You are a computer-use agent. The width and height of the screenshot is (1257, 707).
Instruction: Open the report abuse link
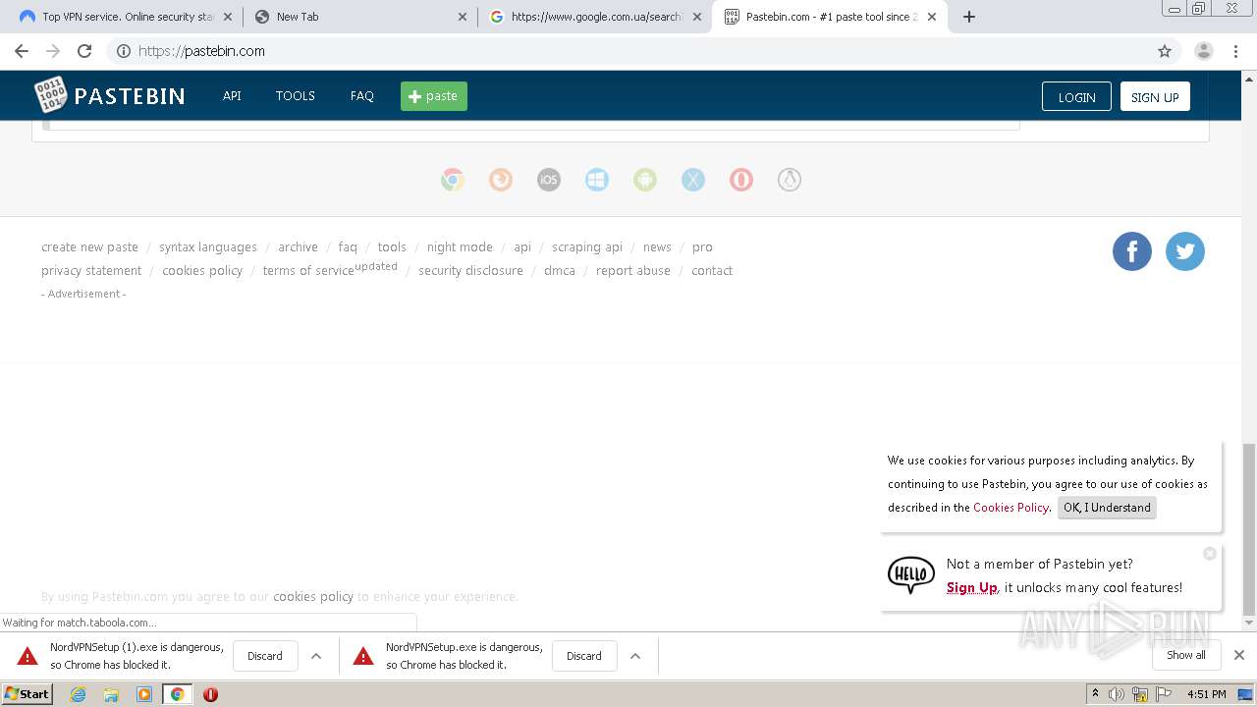[633, 271]
